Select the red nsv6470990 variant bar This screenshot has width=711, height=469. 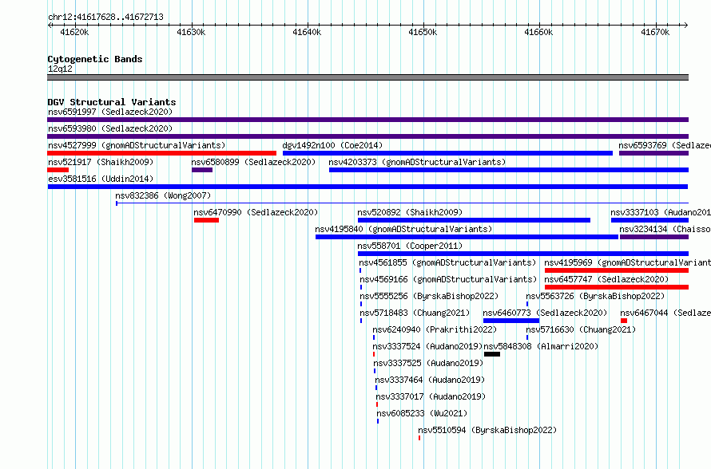pos(206,220)
